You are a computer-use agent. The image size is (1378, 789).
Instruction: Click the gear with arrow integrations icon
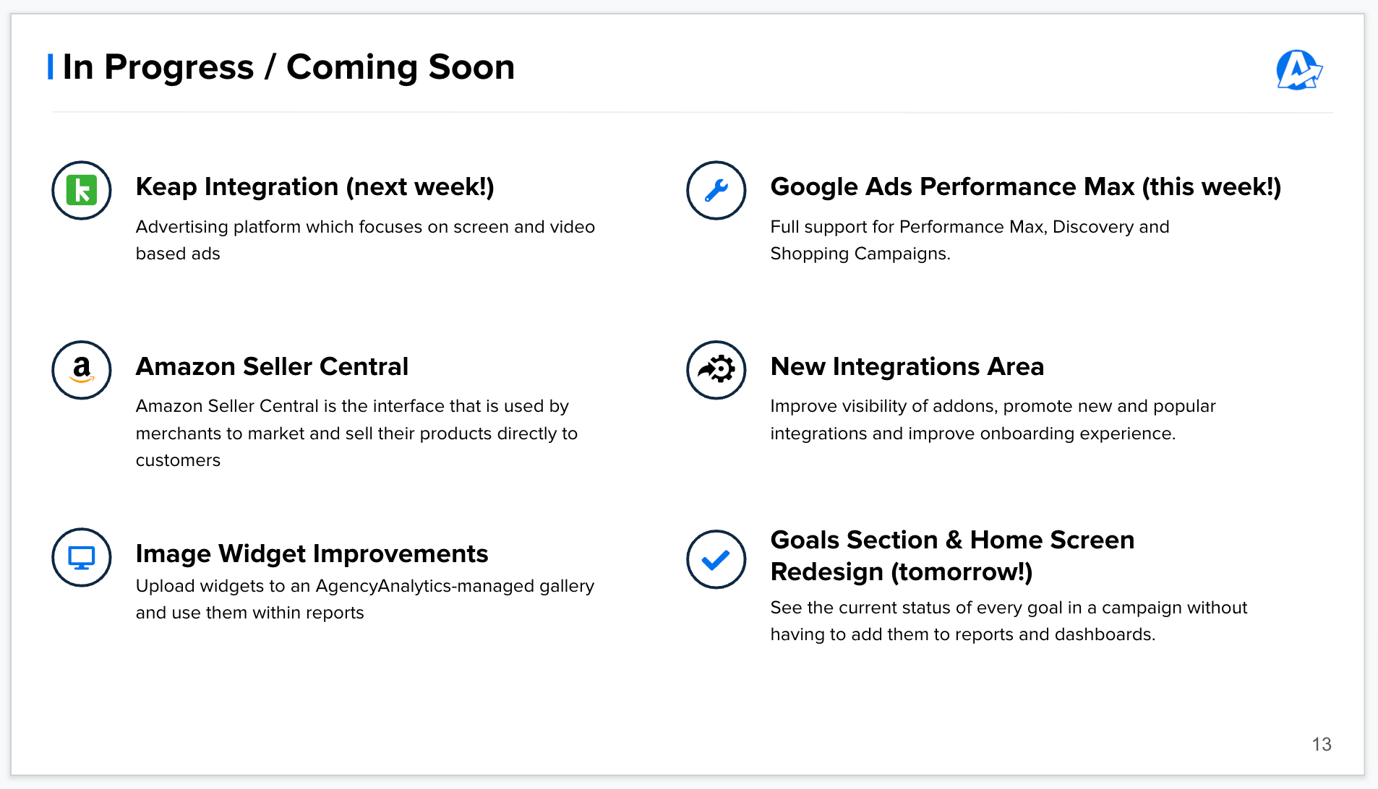pyautogui.click(x=716, y=370)
